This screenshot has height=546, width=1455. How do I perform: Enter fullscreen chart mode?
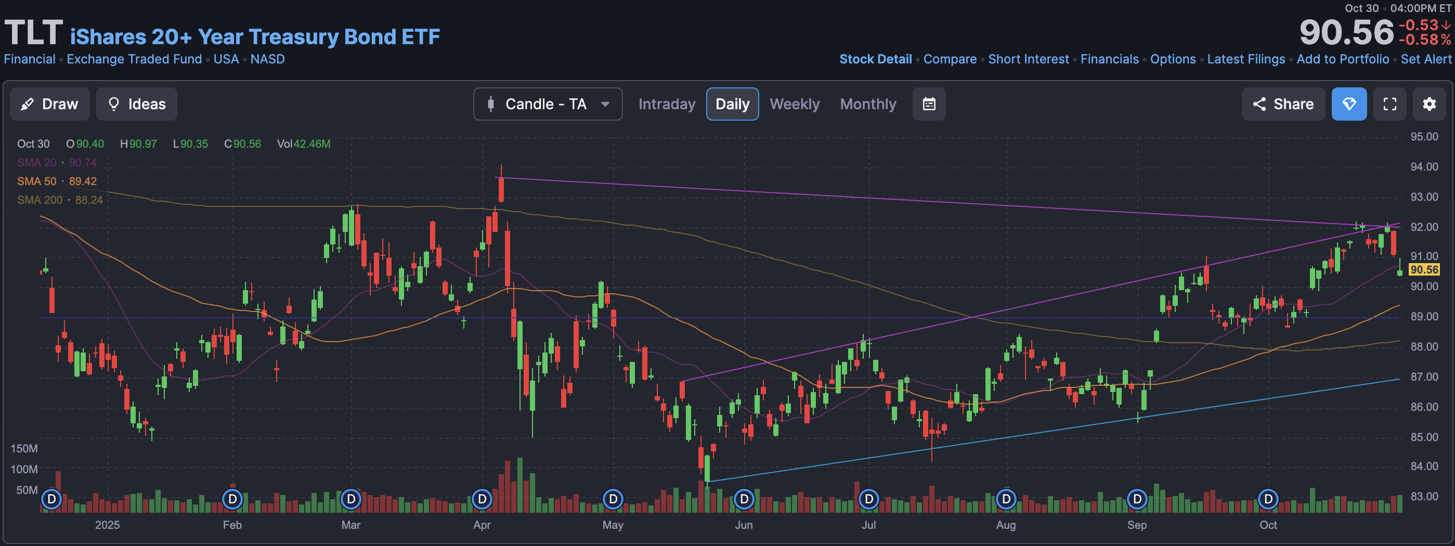click(x=1389, y=104)
